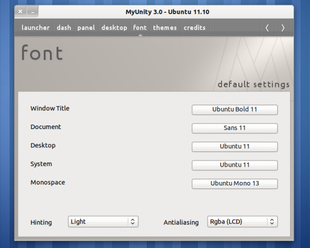Screen dimensions: 310x248
Task: Change Monospace font Ubuntu Mono 13
Action: [x=235, y=183]
